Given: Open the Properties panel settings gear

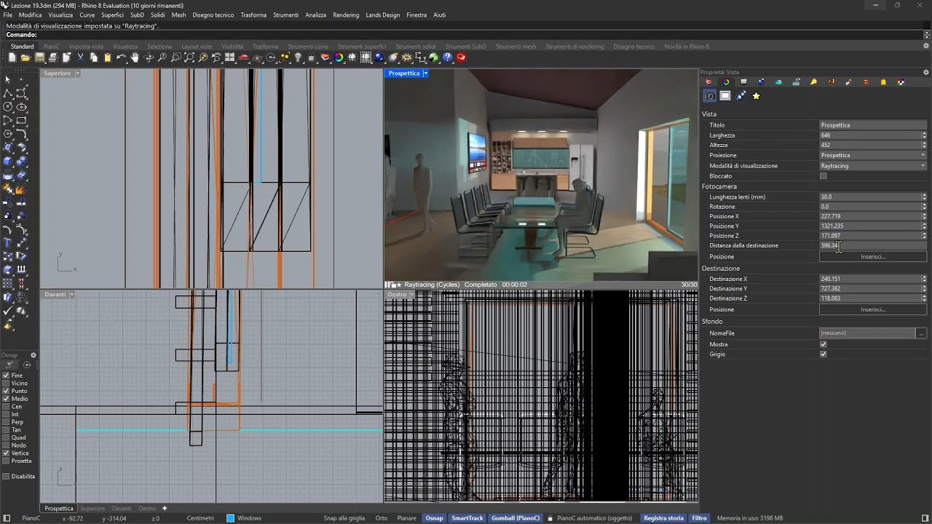Looking at the screenshot, I should coord(926,72).
